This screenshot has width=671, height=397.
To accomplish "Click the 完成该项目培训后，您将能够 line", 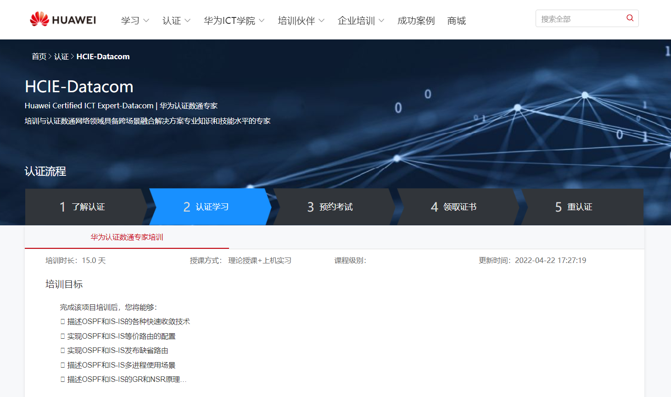I will click(x=108, y=307).
